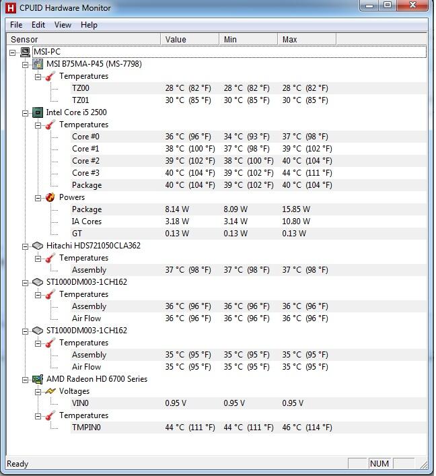Click the 46 °C (114 °F) max TMPIN0 value
This screenshot has height=476, width=436.
(307, 428)
